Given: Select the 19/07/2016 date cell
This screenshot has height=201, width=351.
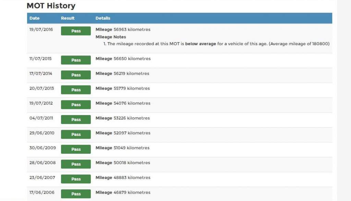Looking at the screenshot, I should coord(41,29).
